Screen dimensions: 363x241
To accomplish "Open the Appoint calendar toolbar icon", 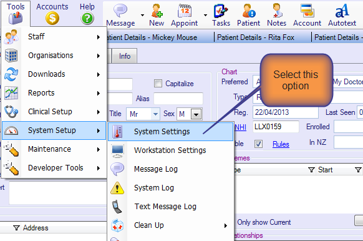I will (x=185, y=11).
